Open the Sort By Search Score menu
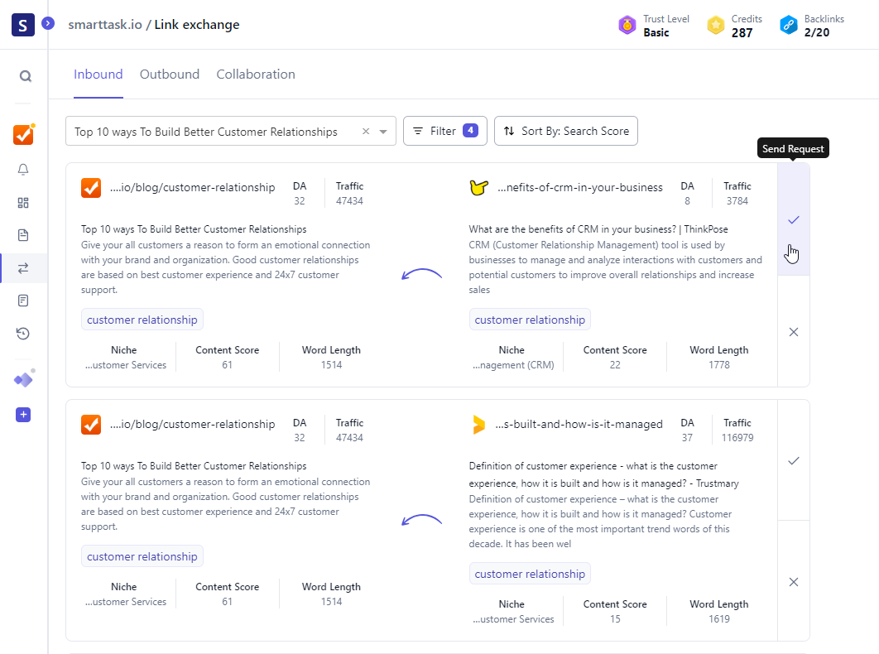879x654 pixels. click(x=566, y=131)
